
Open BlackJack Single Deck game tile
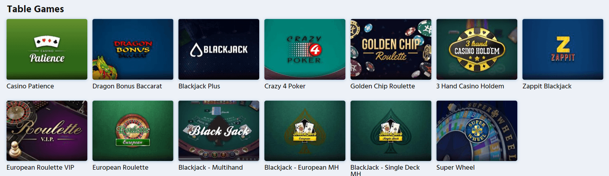click(x=391, y=131)
